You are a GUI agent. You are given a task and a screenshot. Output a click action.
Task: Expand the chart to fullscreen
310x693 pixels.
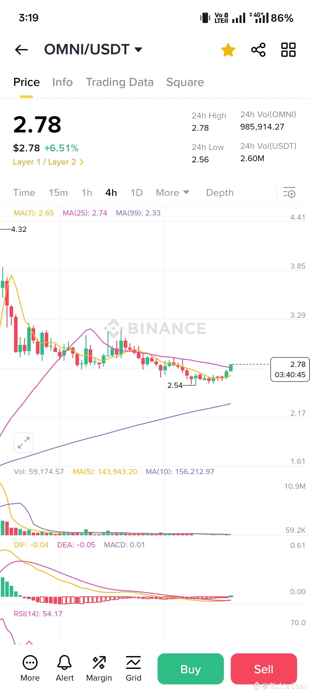click(24, 442)
